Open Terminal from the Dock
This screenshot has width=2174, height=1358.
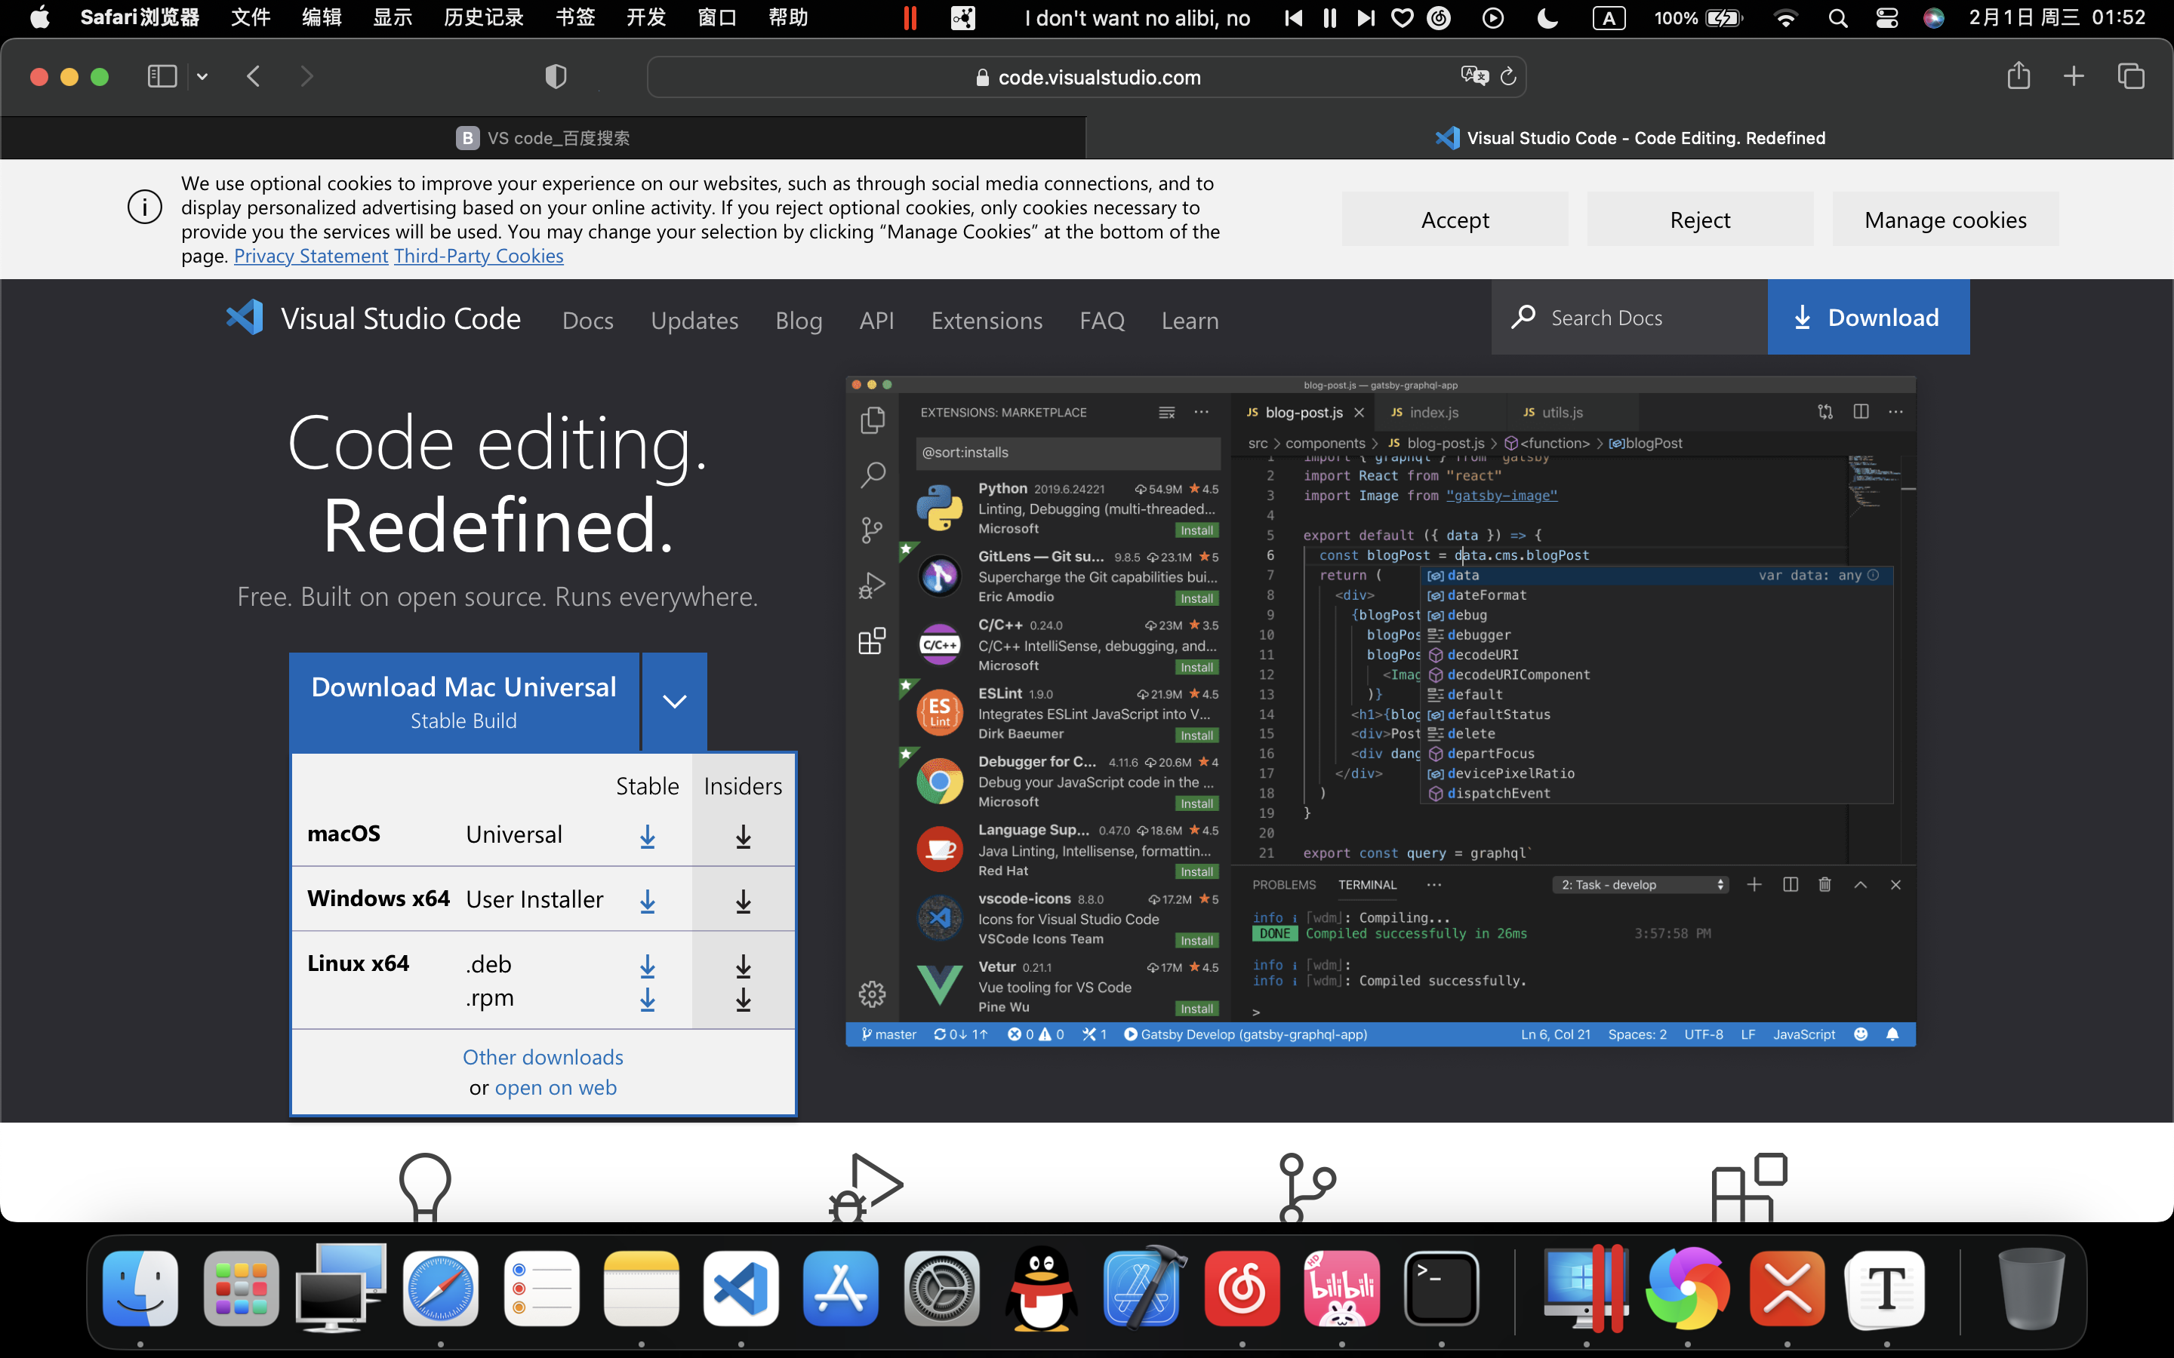[x=1442, y=1288]
